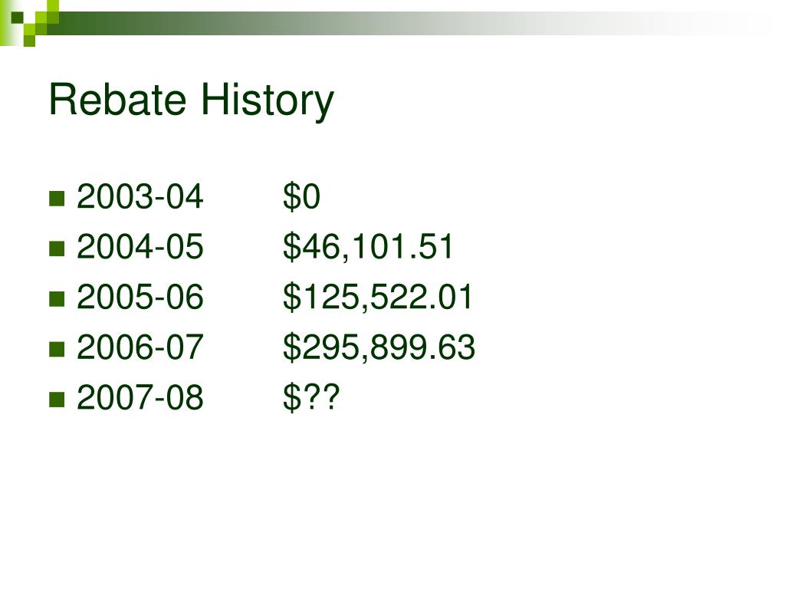Click the Rebate History slide title

pyautogui.click(x=191, y=100)
